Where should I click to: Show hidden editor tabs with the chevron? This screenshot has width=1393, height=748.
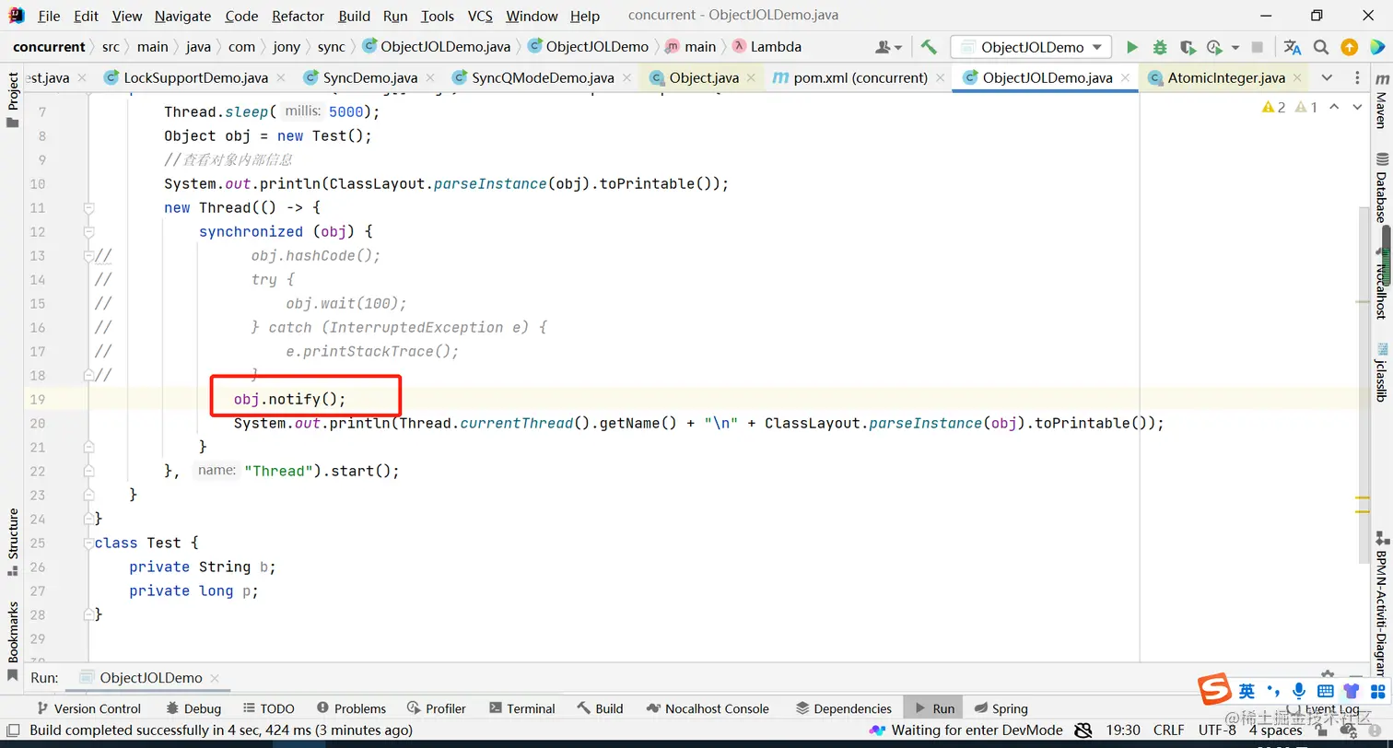click(x=1327, y=78)
